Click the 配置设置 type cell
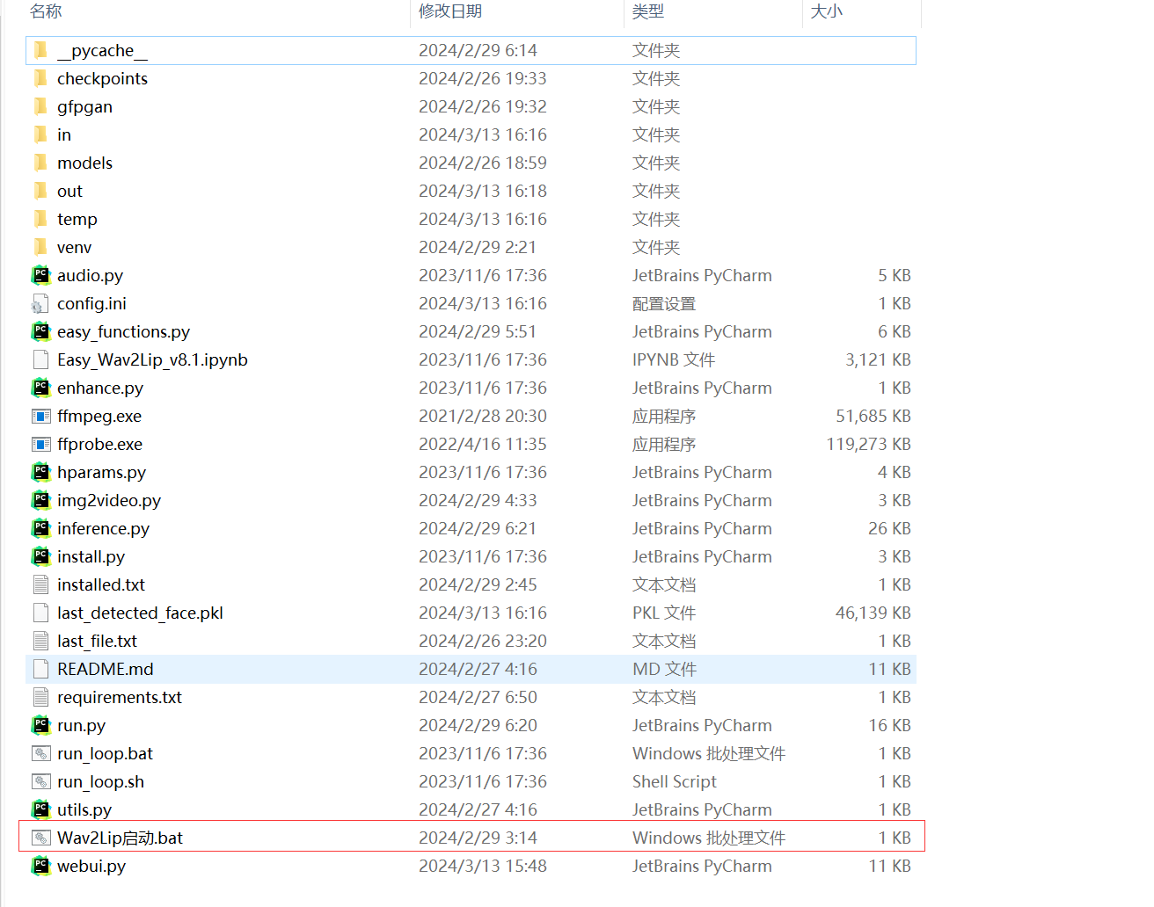The image size is (1154, 907). [x=664, y=303]
